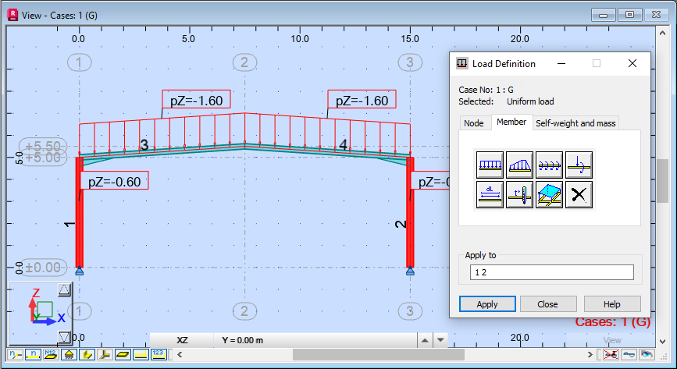Screen dimensions: 677x369
Task: Click the Apply button
Action: point(487,304)
